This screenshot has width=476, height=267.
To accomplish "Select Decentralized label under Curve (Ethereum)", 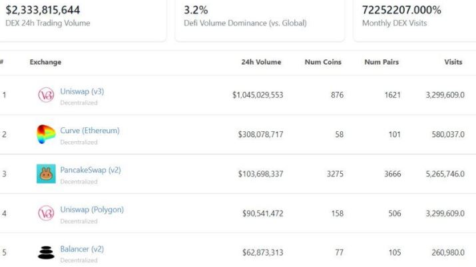I will pyautogui.click(x=79, y=142).
